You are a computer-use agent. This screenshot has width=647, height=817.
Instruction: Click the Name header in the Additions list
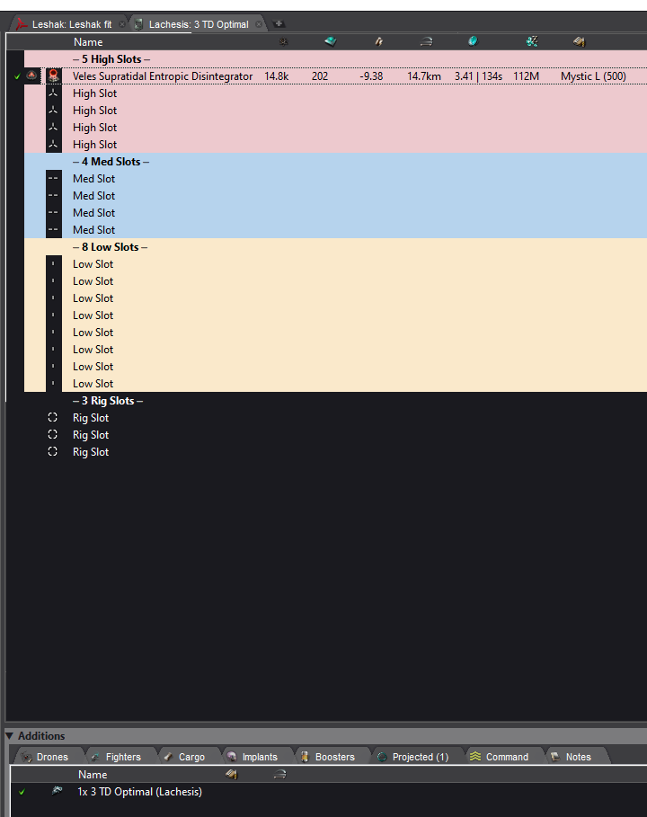pyautogui.click(x=93, y=774)
